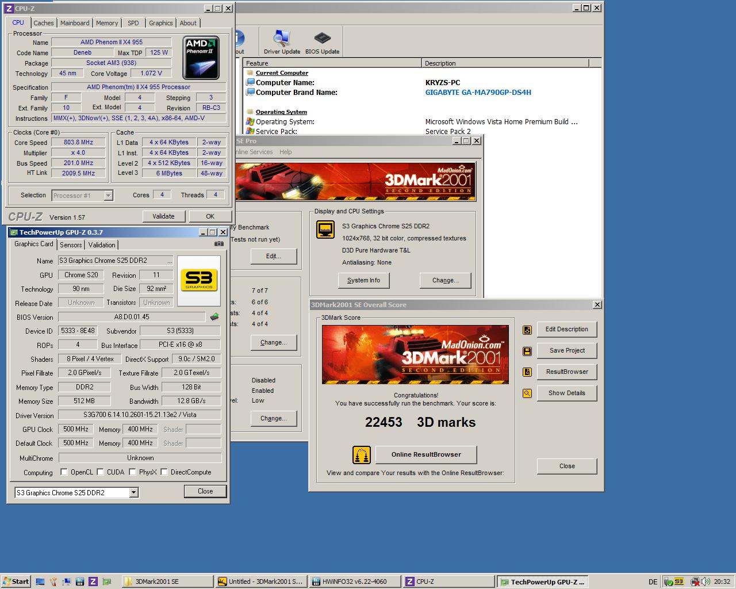Image resolution: width=736 pixels, height=589 pixels.
Task: Click the icon beside Edit Description
Action: (527, 330)
